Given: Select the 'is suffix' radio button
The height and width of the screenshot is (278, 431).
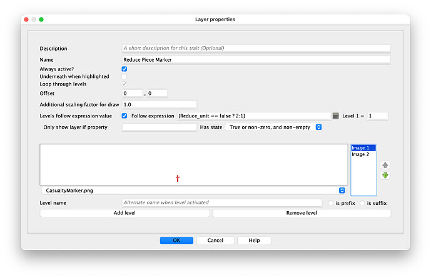Looking at the screenshot, I should point(363,203).
